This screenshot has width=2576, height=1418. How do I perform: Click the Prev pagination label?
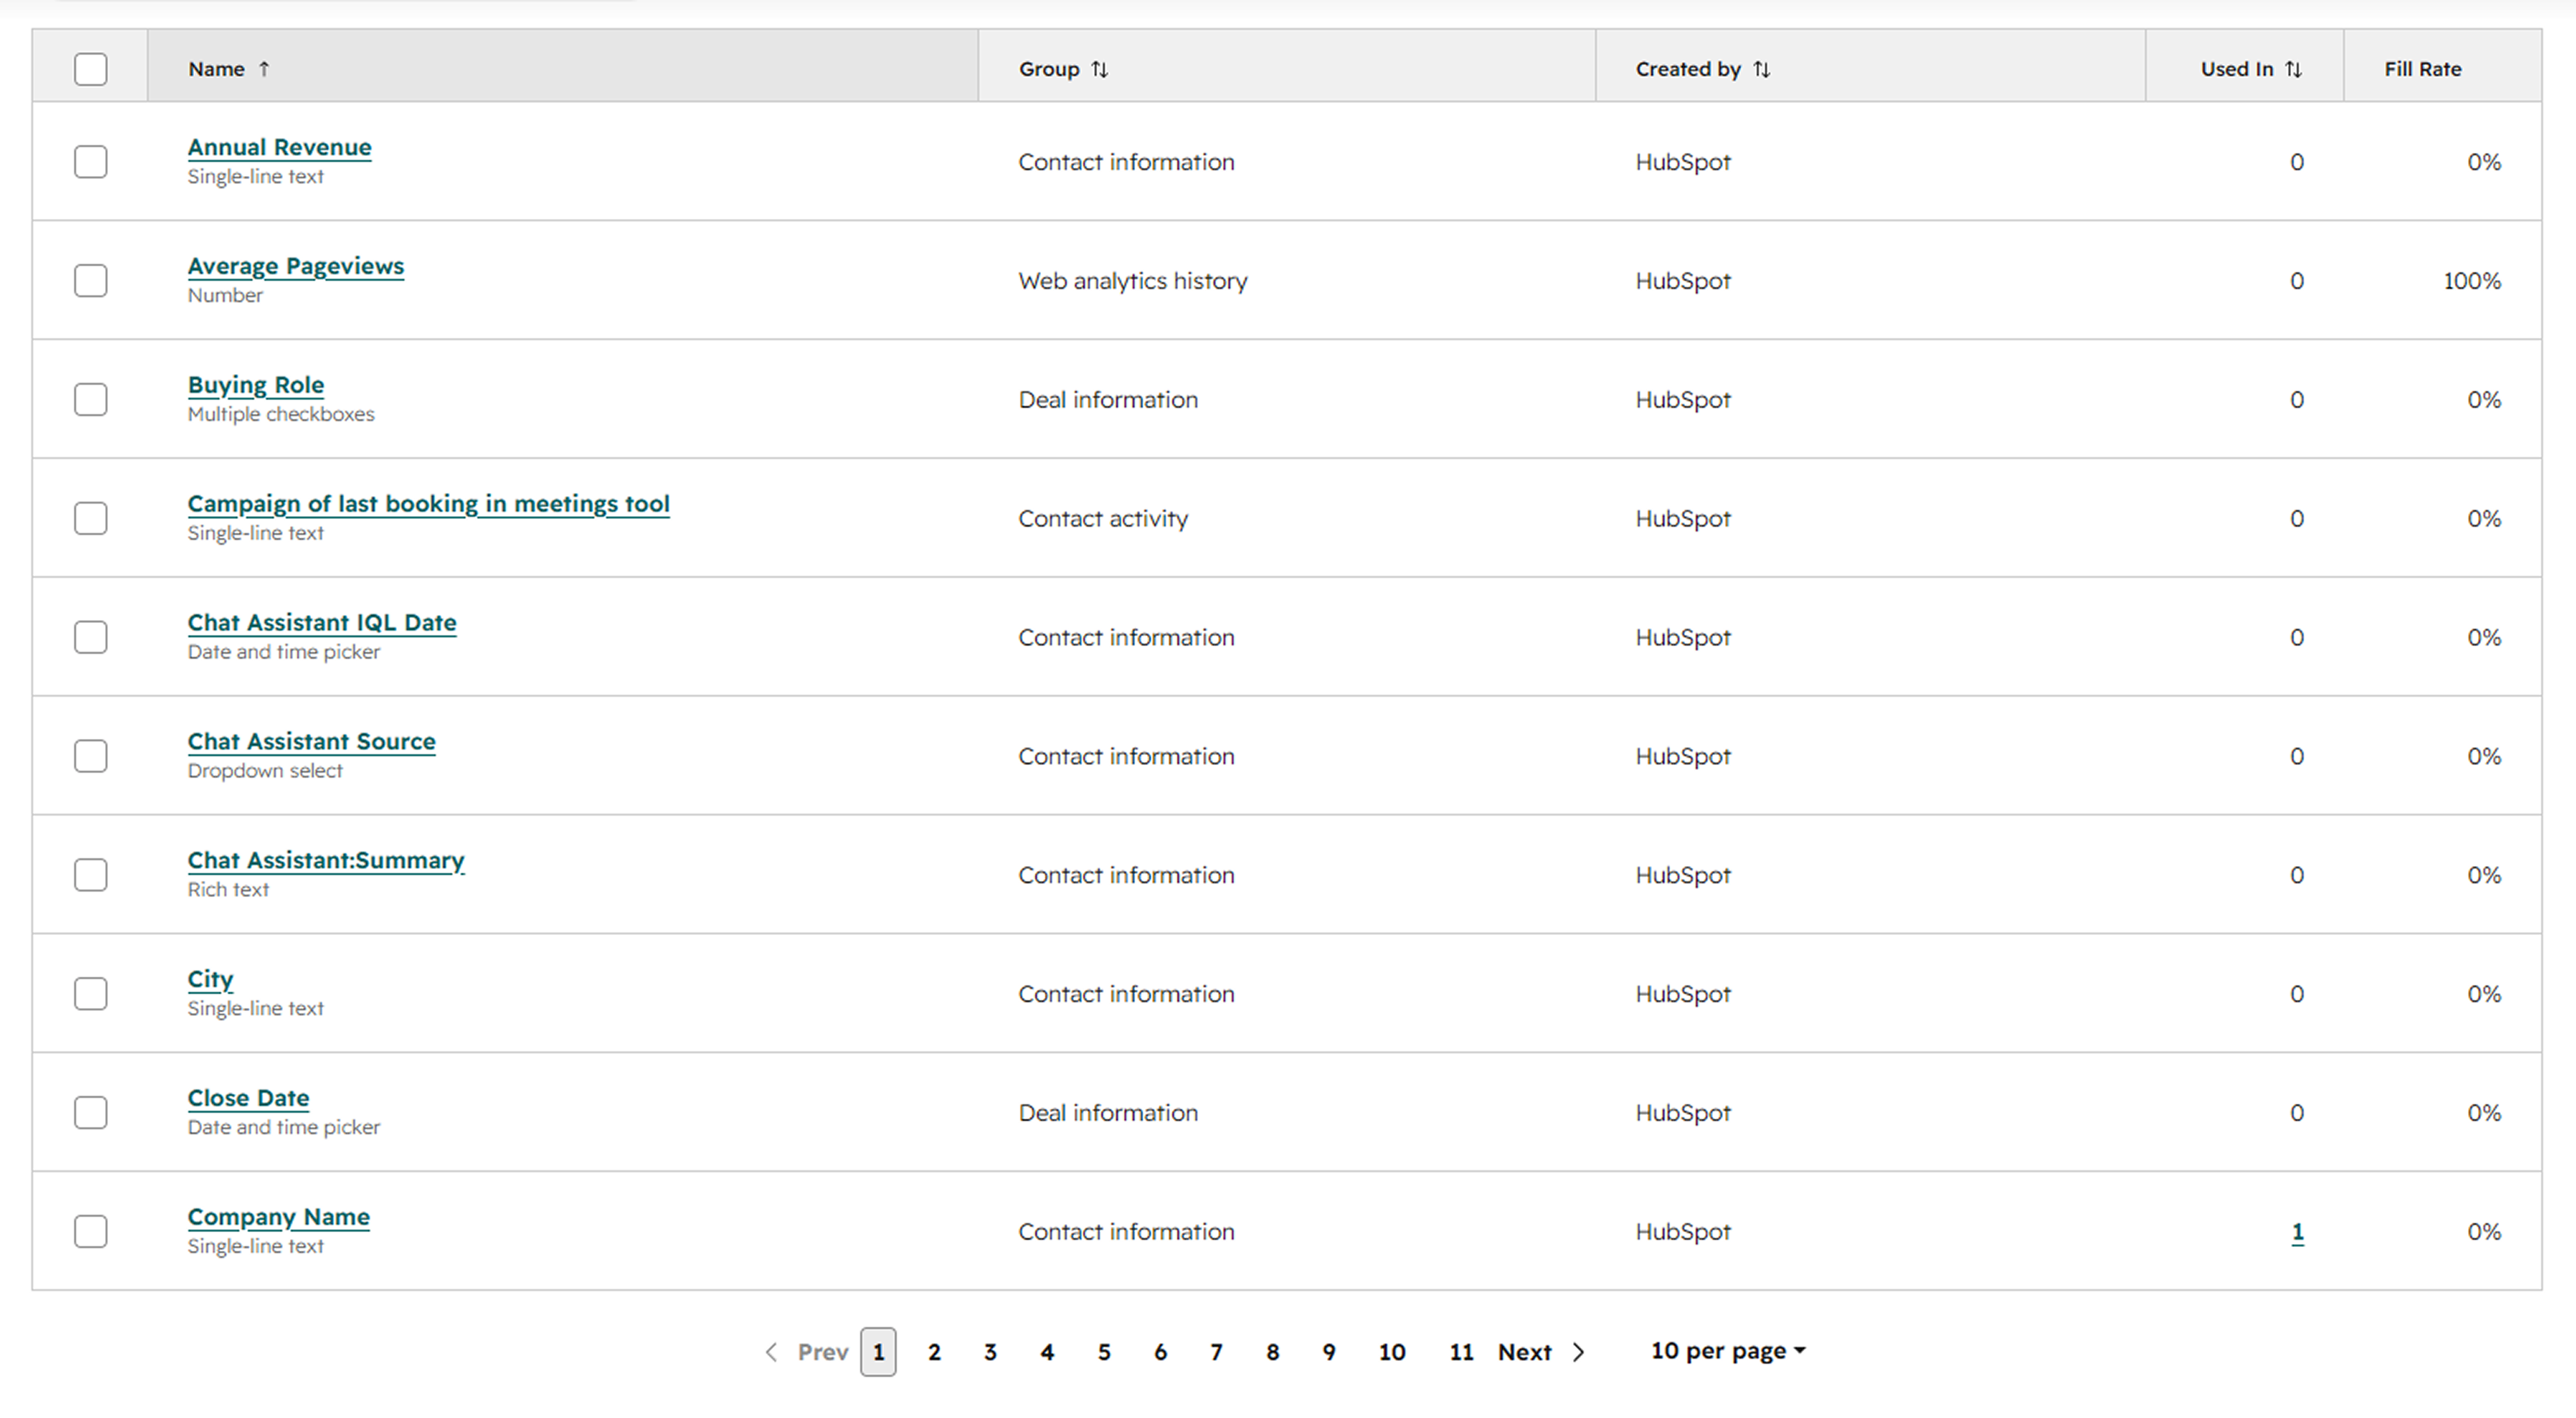pos(823,1352)
